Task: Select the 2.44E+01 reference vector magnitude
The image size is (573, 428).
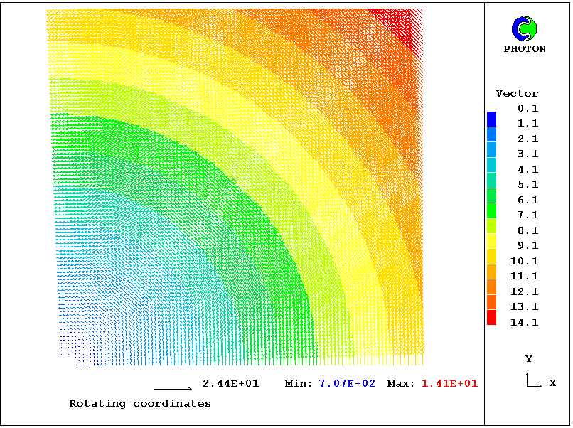Action: point(230,384)
